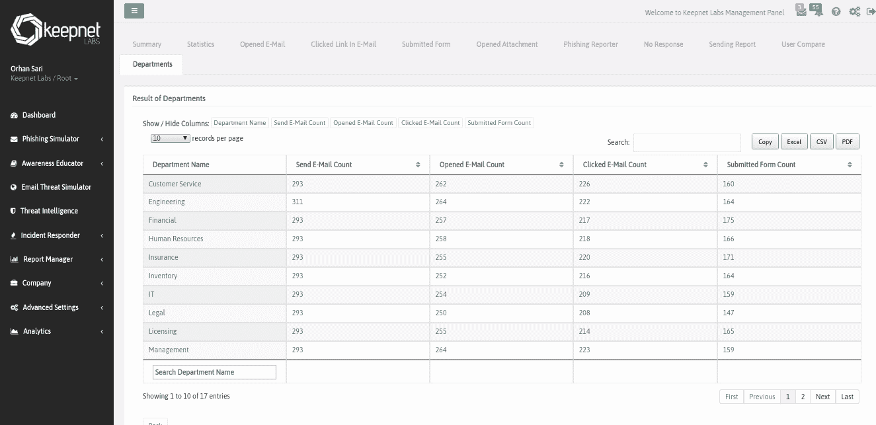This screenshot has width=876, height=425.
Task: Sort by Opened E-Mail Count arrows
Action: tap(561, 165)
